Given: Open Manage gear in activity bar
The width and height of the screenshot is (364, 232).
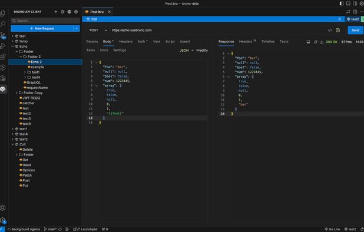Looking at the screenshot, I should click(x=3, y=220).
